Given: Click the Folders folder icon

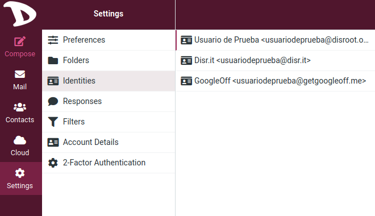Looking at the screenshot, I should click(53, 60).
